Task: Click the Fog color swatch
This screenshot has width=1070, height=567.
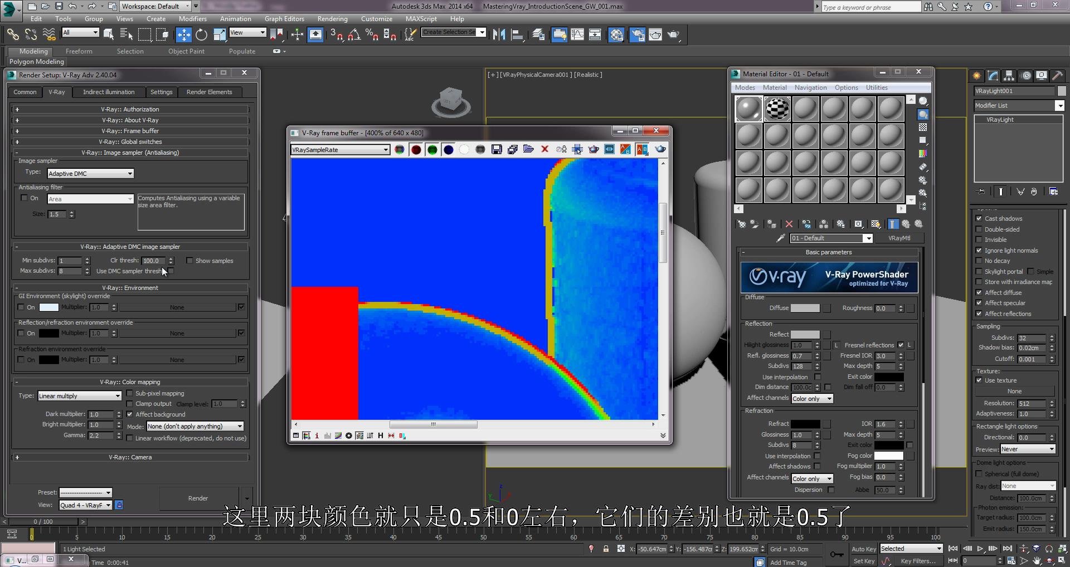Action: (x=889, y=456)
